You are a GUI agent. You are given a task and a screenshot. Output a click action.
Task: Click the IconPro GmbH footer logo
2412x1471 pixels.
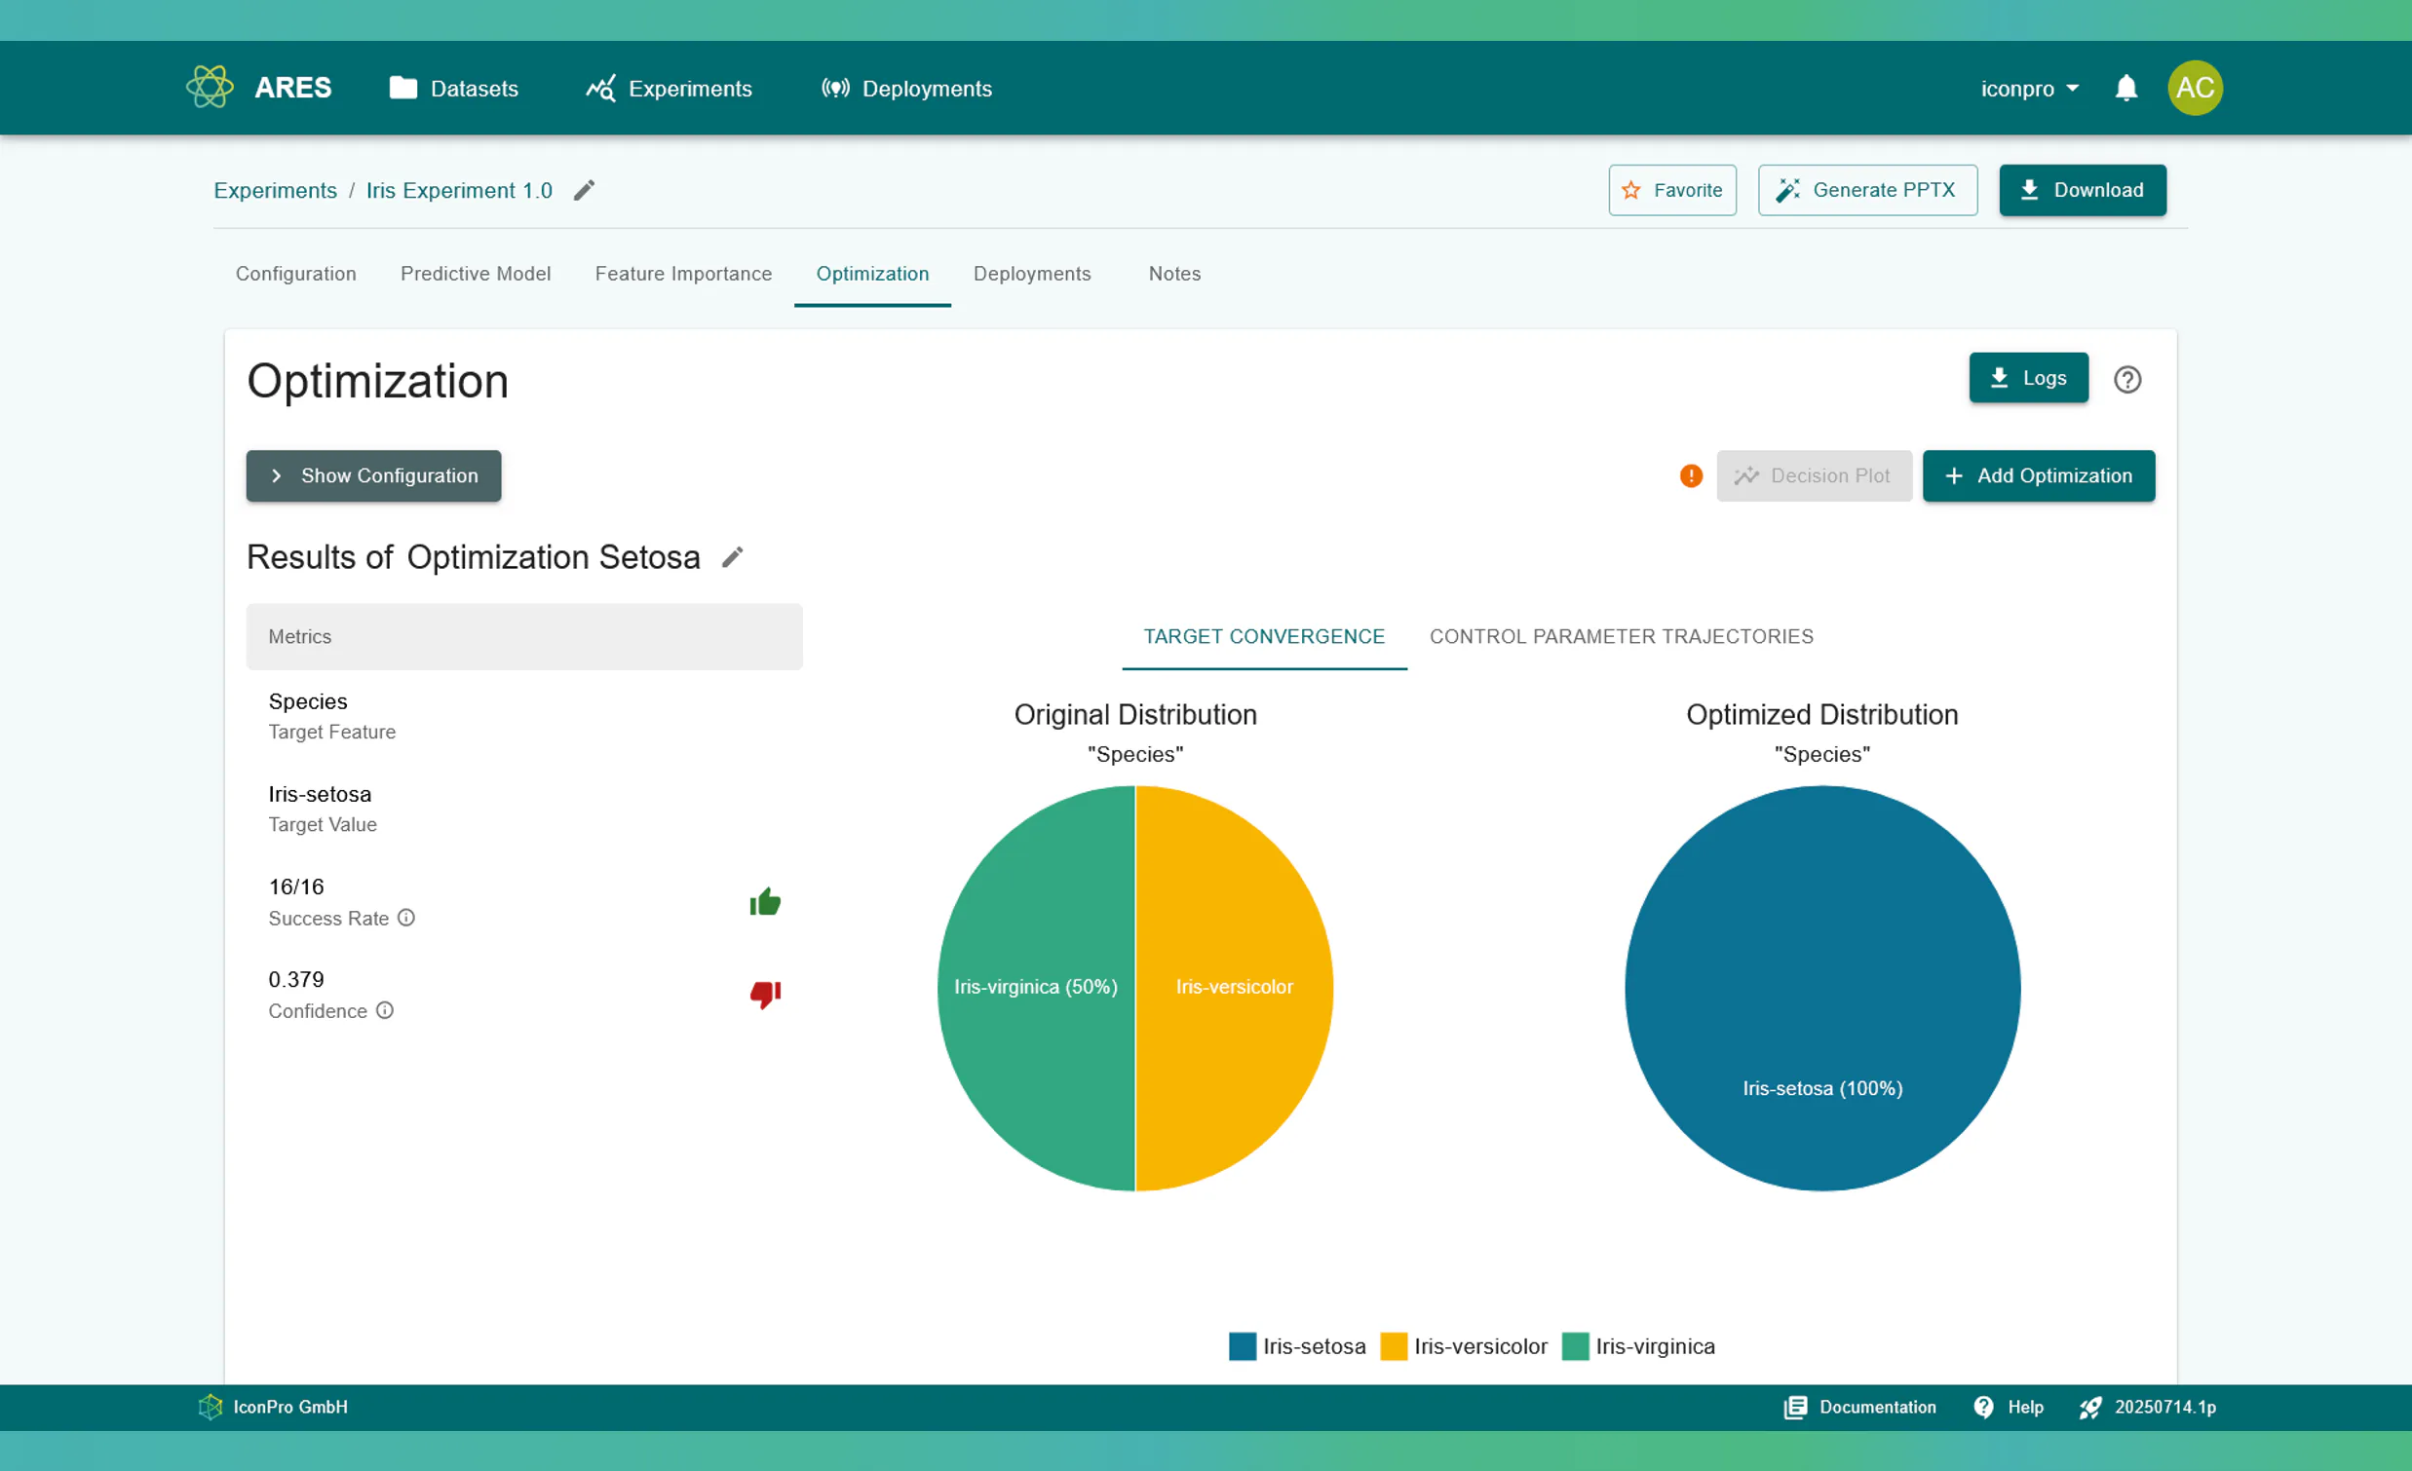(x=211, y=1407)
